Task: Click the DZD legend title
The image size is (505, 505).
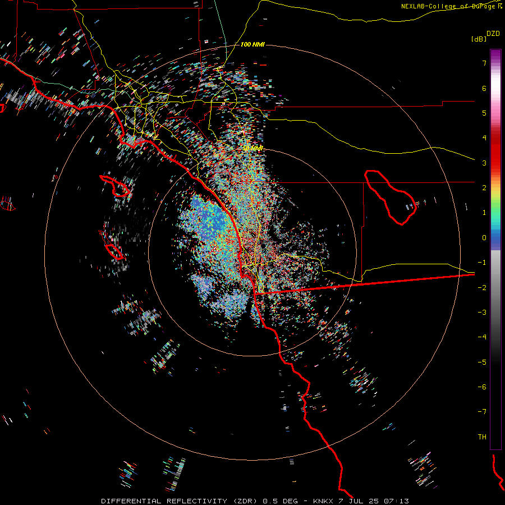Action: point(493,34)
